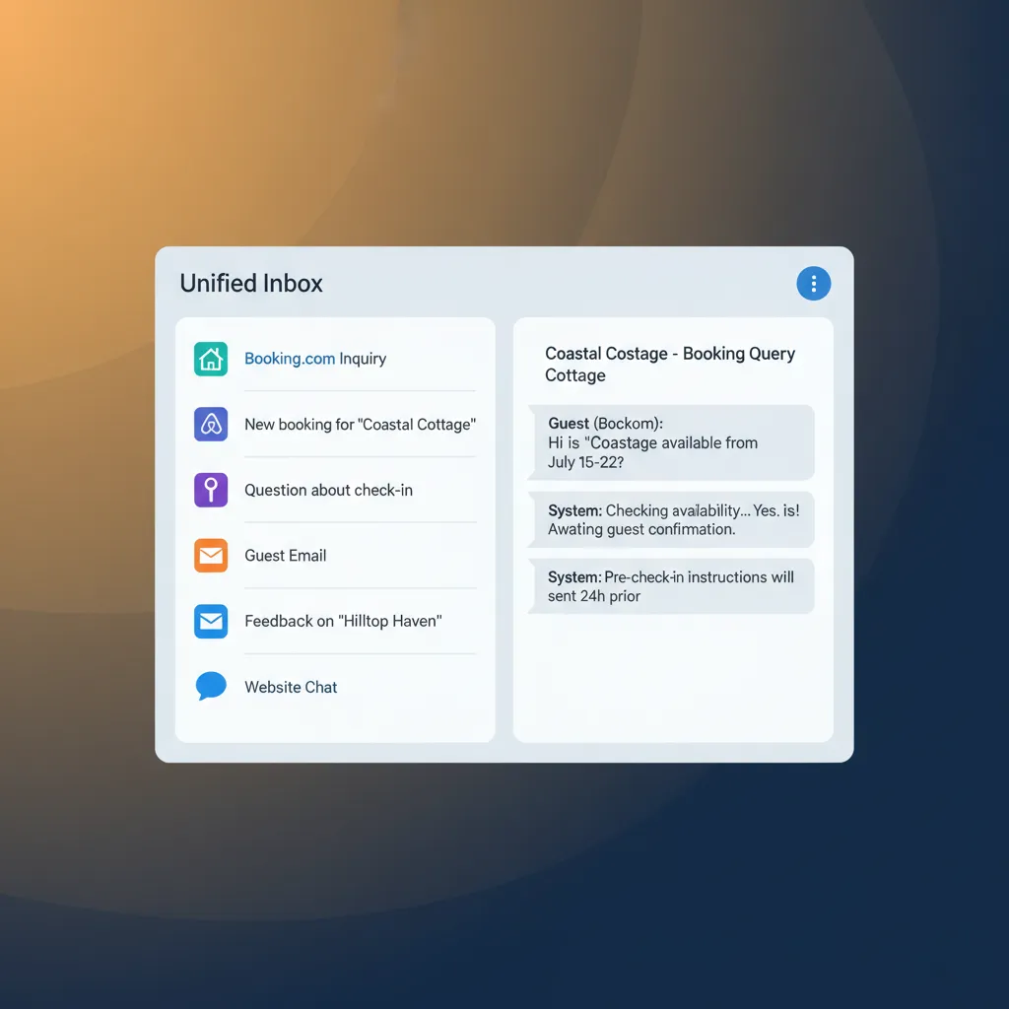Click the blue envelope icon

point(211,621)
